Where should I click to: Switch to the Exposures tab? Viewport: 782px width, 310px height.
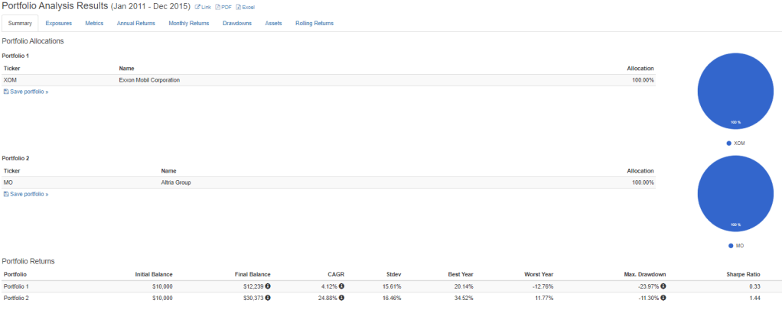(58, 23)
